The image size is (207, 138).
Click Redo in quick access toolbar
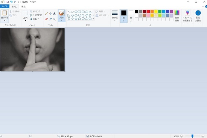coord(15,2)
